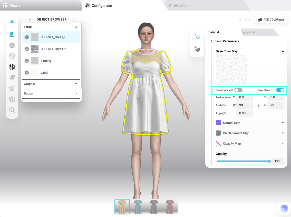Disable the Color Switch toggle
Image resolution: width=291 pixels, height=217 pixels.
tap(280, 90)
